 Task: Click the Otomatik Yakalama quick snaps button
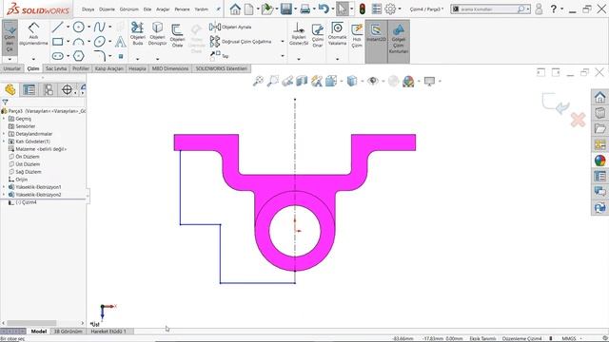tap(337, 34)
